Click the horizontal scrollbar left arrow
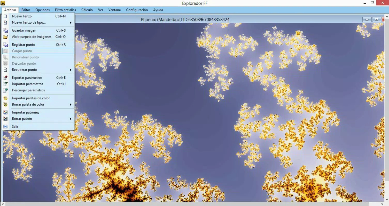The height and width of the screenshot is (206, 389). (2, 204)
